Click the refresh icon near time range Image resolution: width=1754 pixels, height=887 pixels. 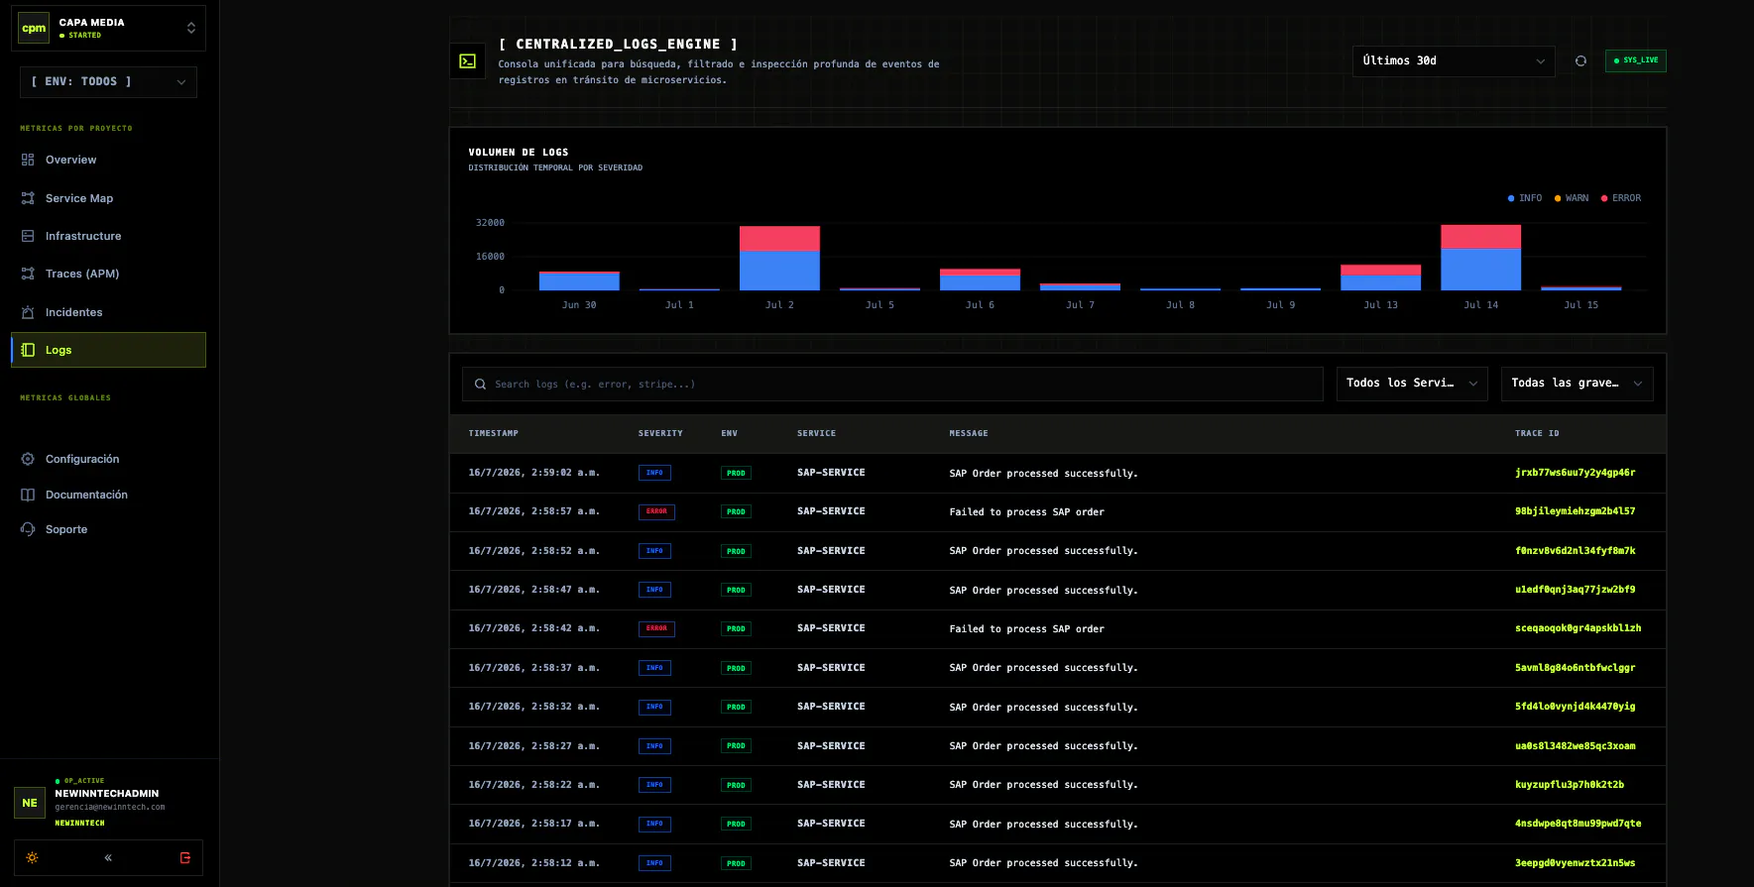click(x=1580, y=60)
